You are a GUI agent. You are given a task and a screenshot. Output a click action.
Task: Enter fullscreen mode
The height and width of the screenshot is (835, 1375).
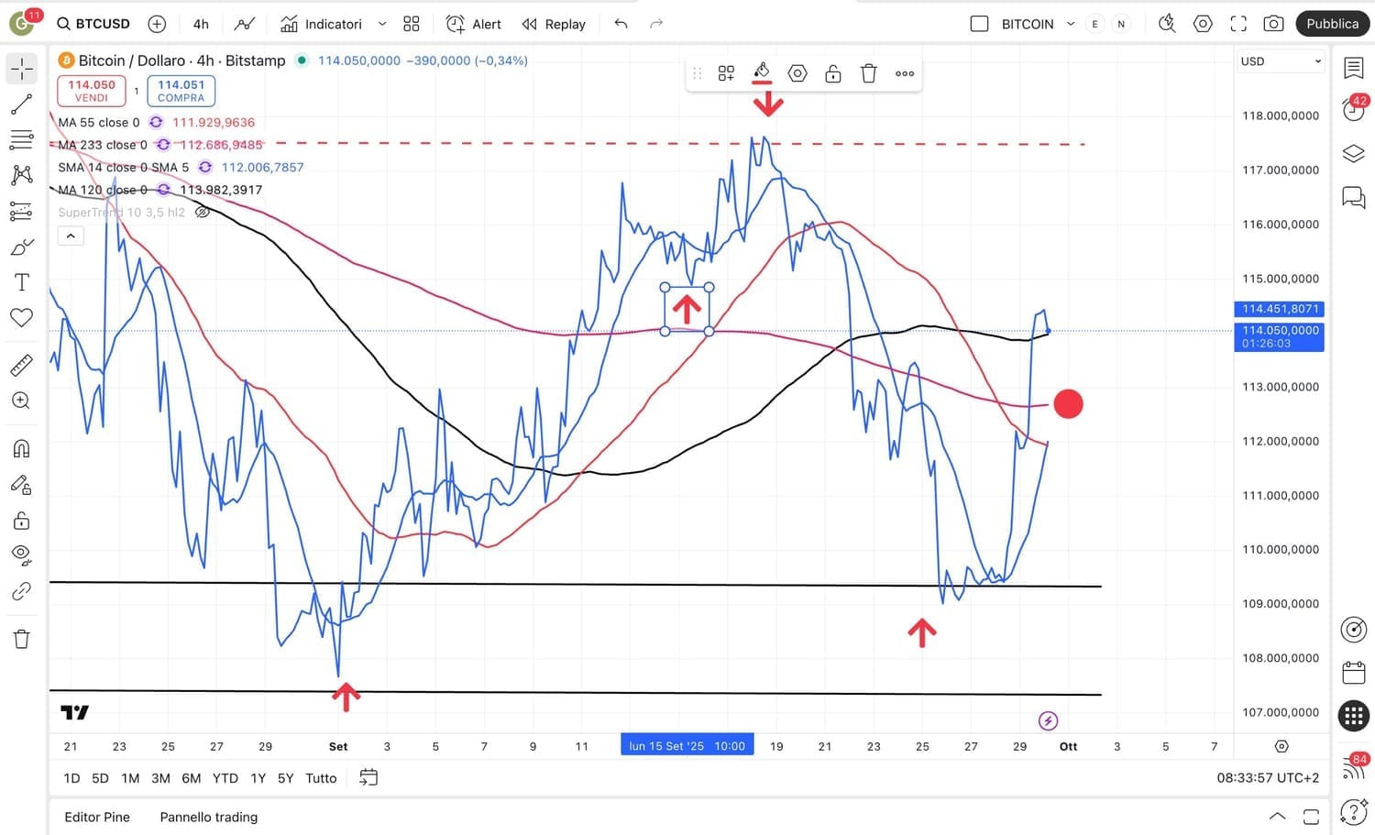pos(1238,24)
